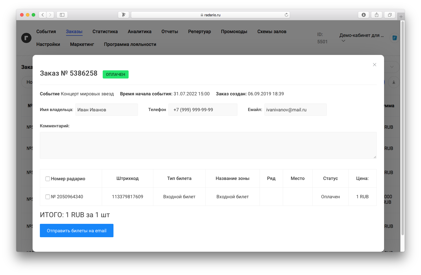This screenshot has height=275, width=421.
Task: Click order created date 06.09.2019 18:39
Action: point(266,94)
